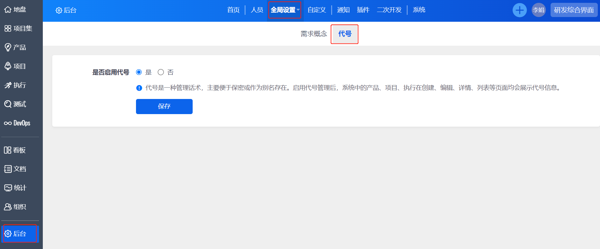Click the blue info icon before the hint
The height and width of the screenshot is (249, 600).
pos(139,88)
